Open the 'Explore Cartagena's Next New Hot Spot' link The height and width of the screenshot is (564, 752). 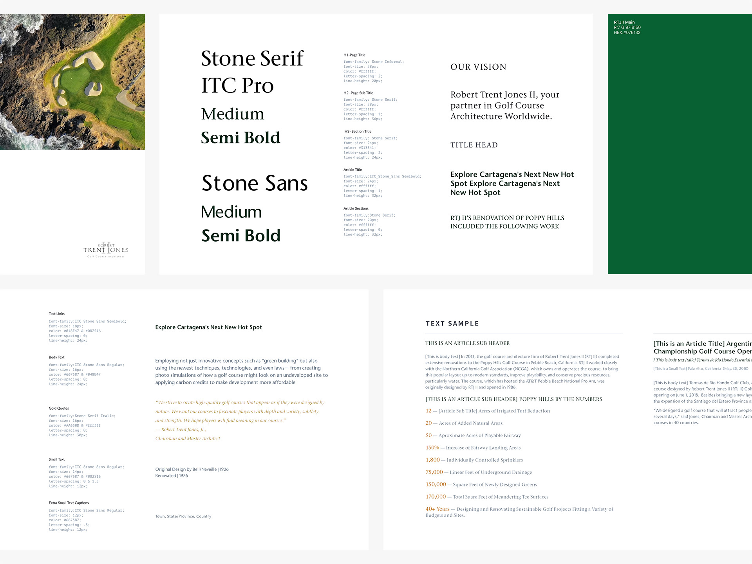[208, 327]
